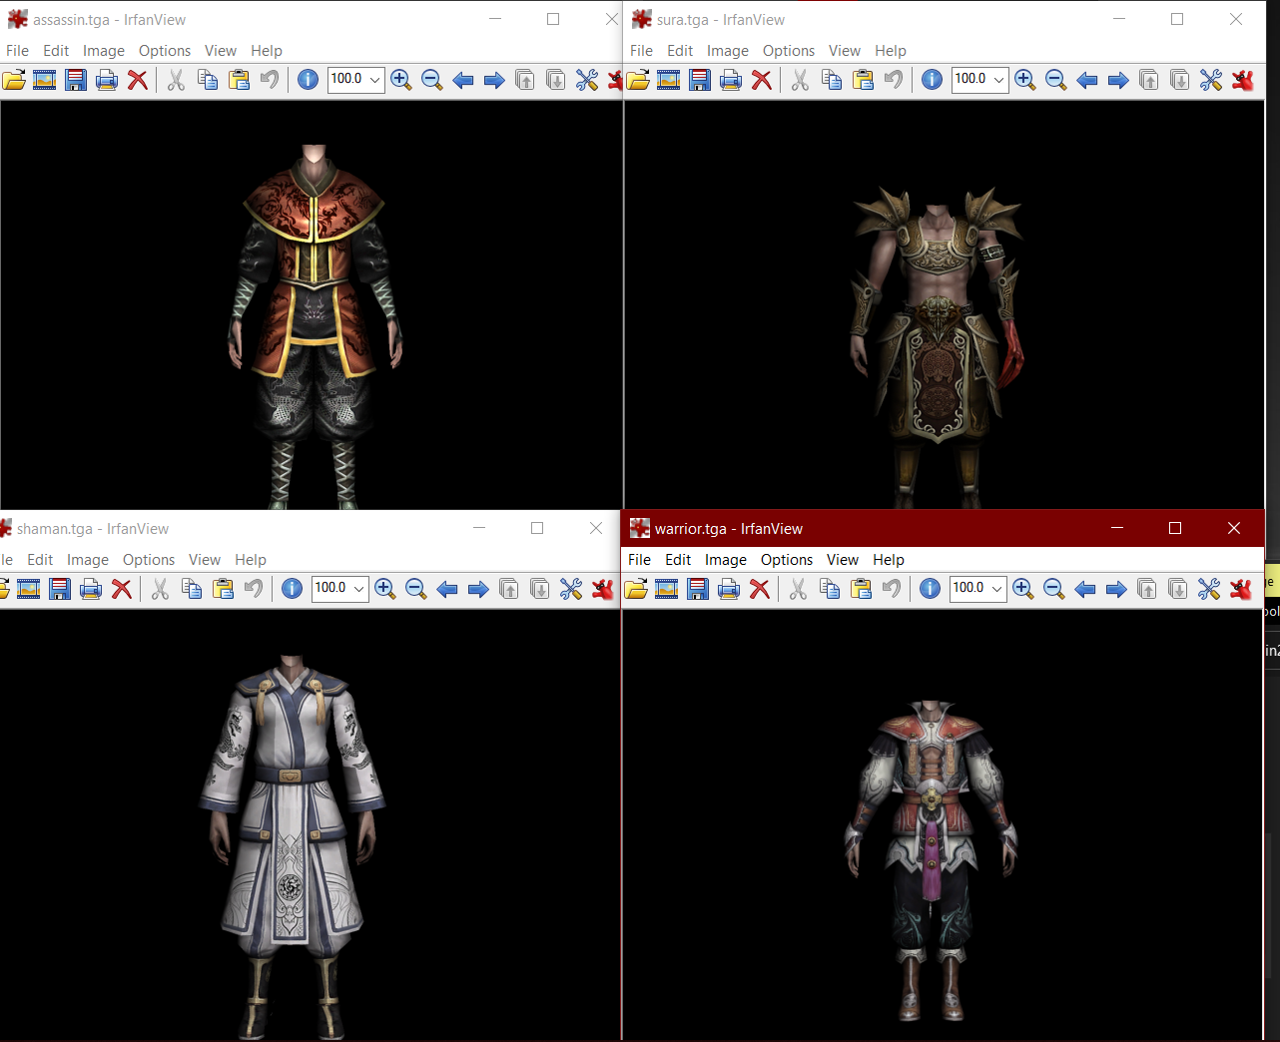Zoom in icon in shaman.tga window
1280x1042 pixels.
(385, 589)
